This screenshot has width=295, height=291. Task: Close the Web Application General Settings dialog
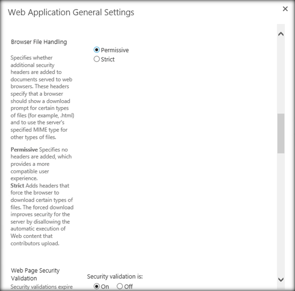(286, 9)
